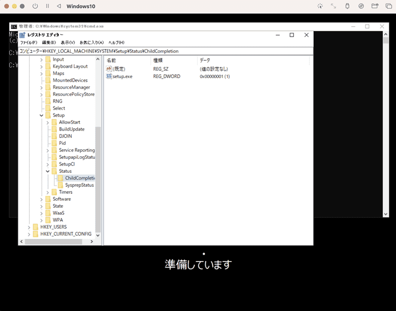Open the USB device icon in the VM toolbar
The height and width of the screenshot is (311, 396).
click(x=347, y=6)
